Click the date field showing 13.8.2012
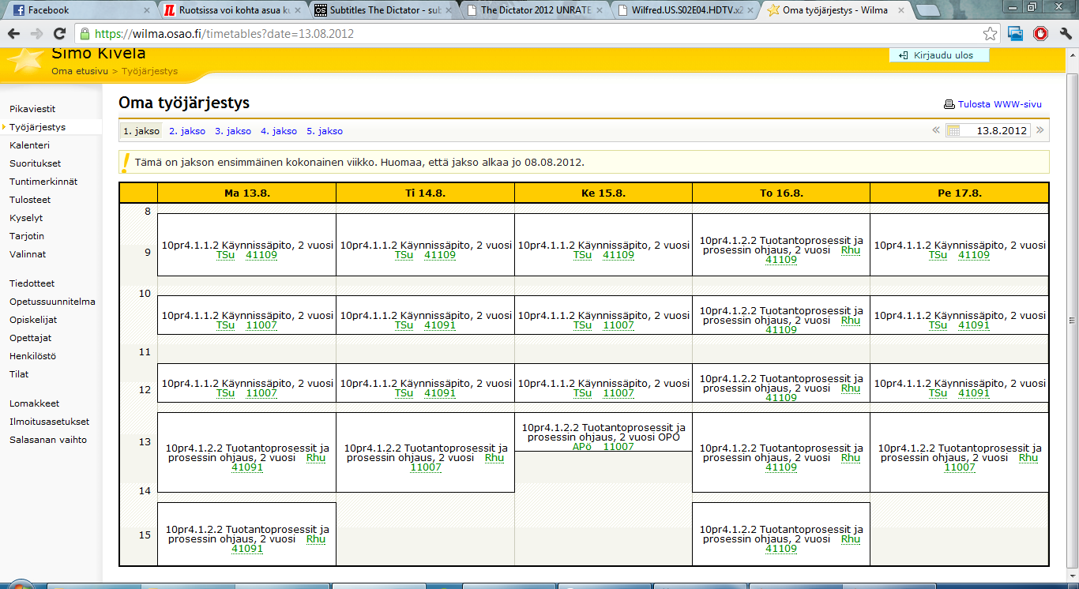Viewport: 1079px width, 589px height. [x=996, y=131]
